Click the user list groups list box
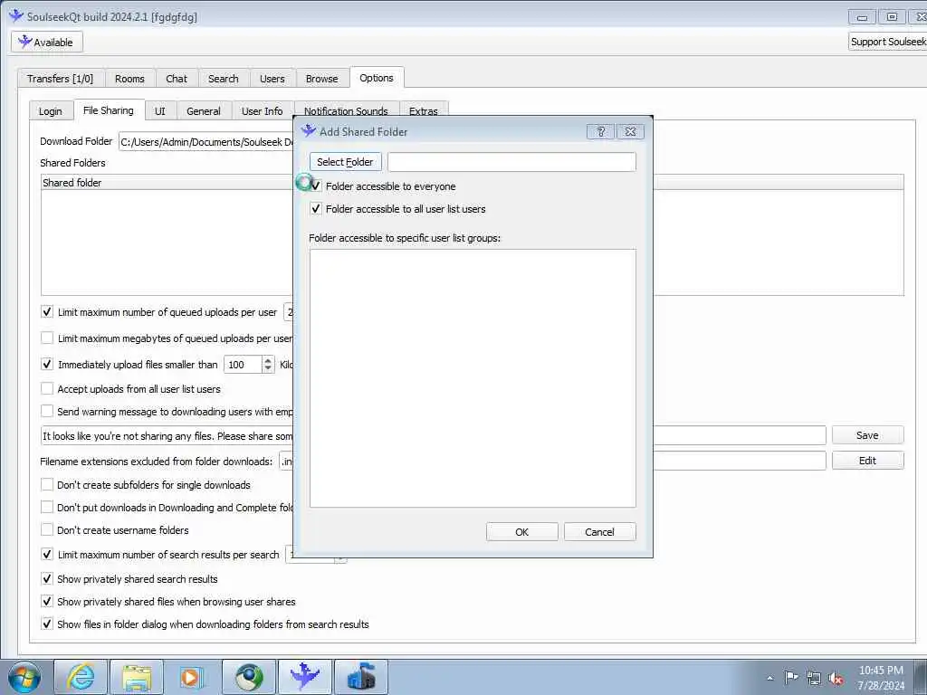The image size is (927, 695). 473,378
